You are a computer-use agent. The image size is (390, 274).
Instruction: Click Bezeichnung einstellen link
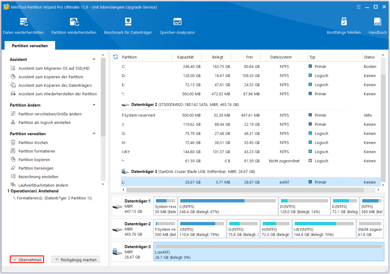click(x=38, y=177)
